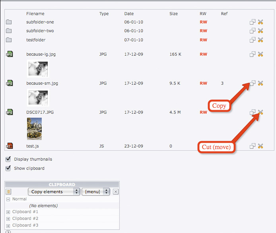
Task: Click copy icon for DSC0717.JPG
Action: click(252, 112)
